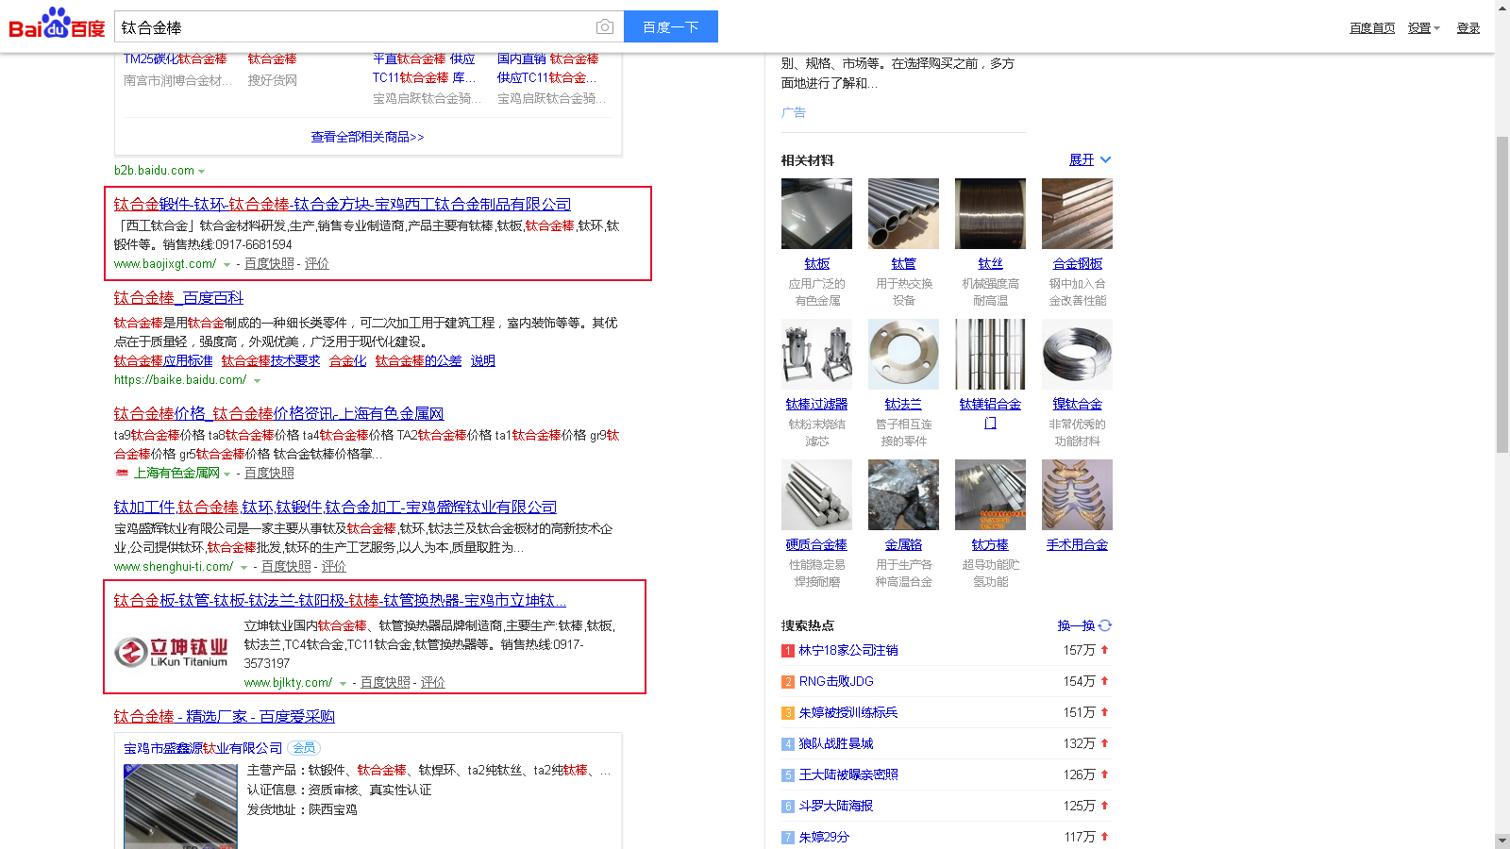Open the 宝鸡盛辉钛业有限公司 result title
Viewport: 1510px width, 849px height.
pyautogui.click(x=335, y=507)
